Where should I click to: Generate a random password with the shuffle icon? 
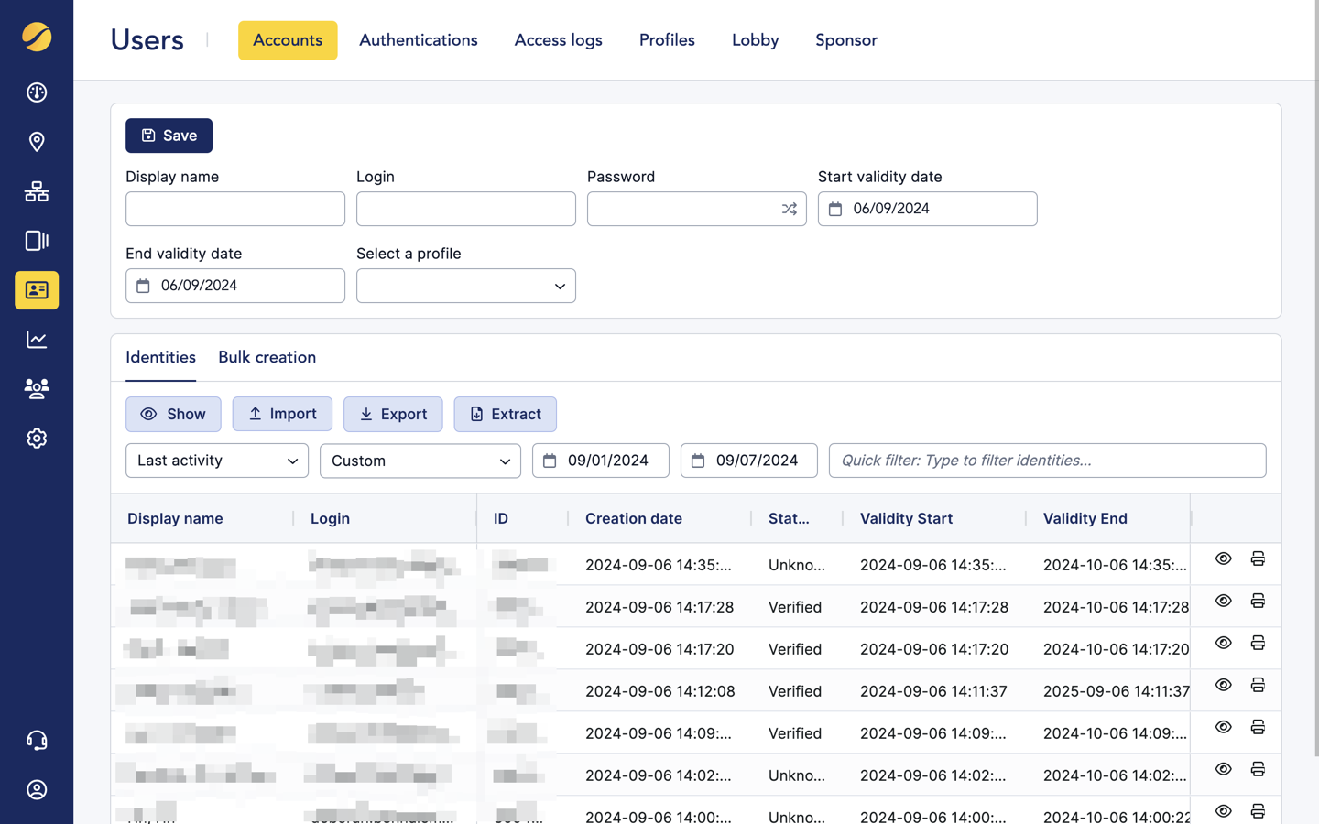[x=789, y=209]
